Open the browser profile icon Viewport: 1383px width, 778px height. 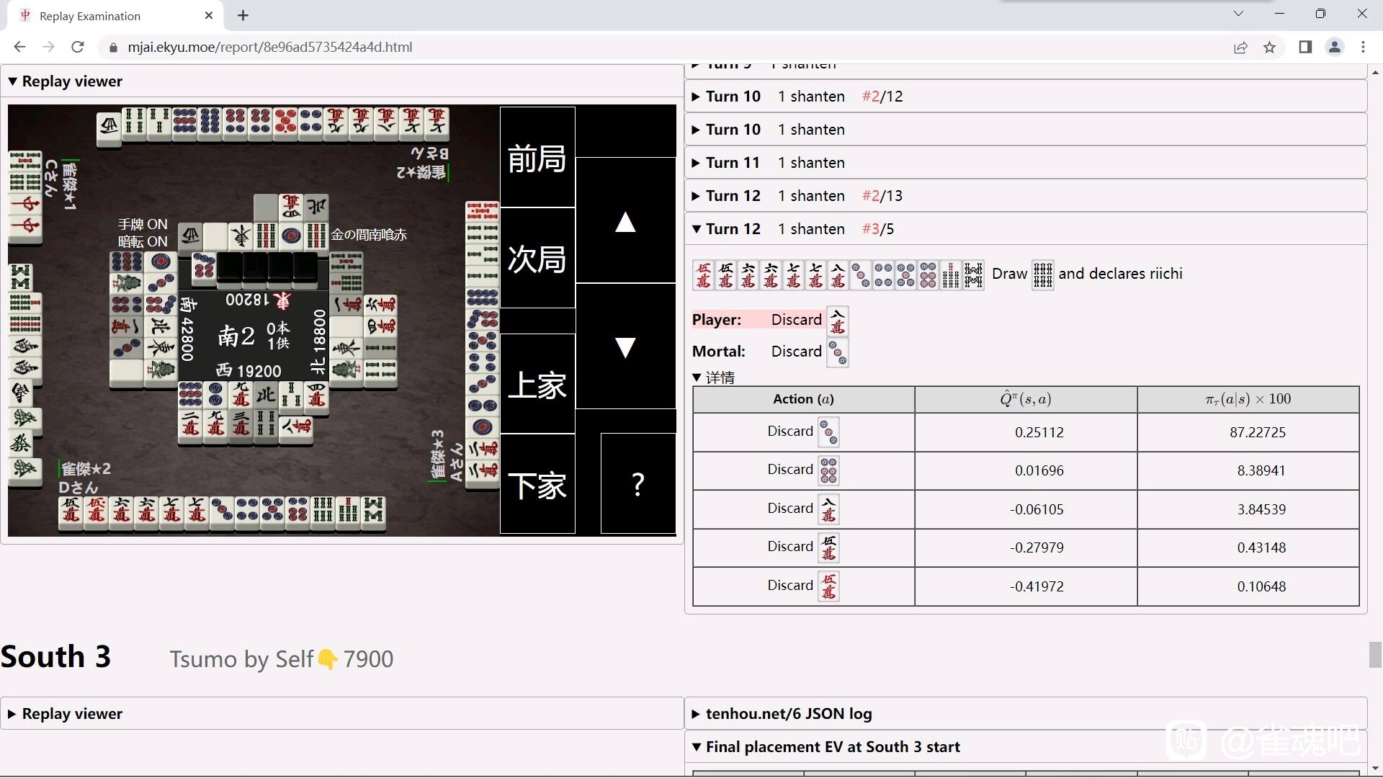click(1334, 47)
